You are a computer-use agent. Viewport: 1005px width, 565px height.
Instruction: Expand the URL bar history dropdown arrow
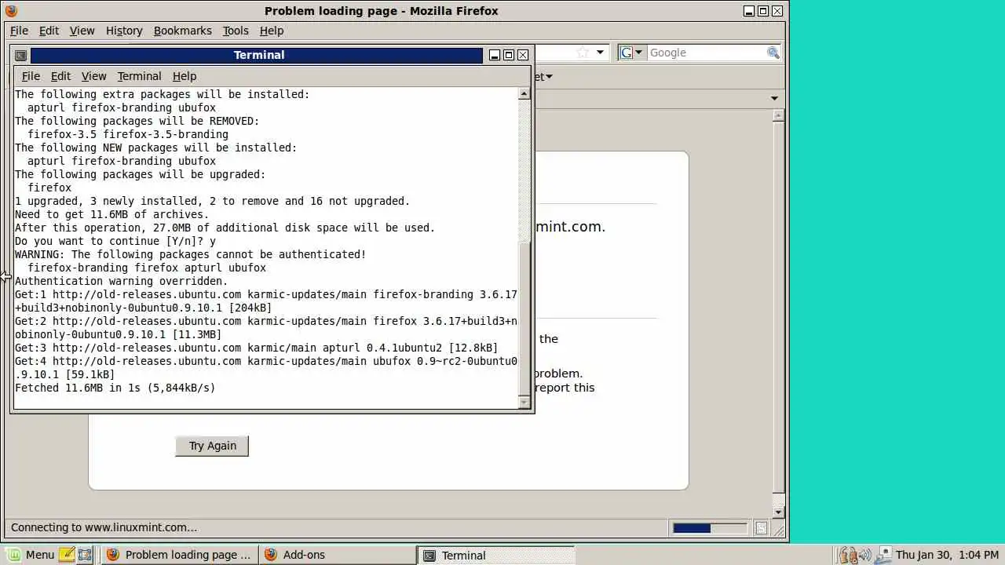[x=601, y=53]
